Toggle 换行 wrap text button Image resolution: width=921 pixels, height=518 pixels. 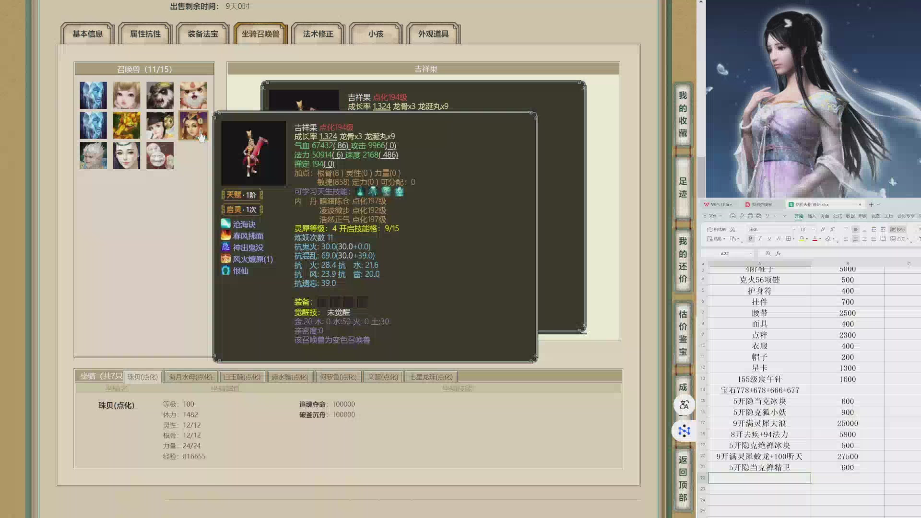point(897,229)
